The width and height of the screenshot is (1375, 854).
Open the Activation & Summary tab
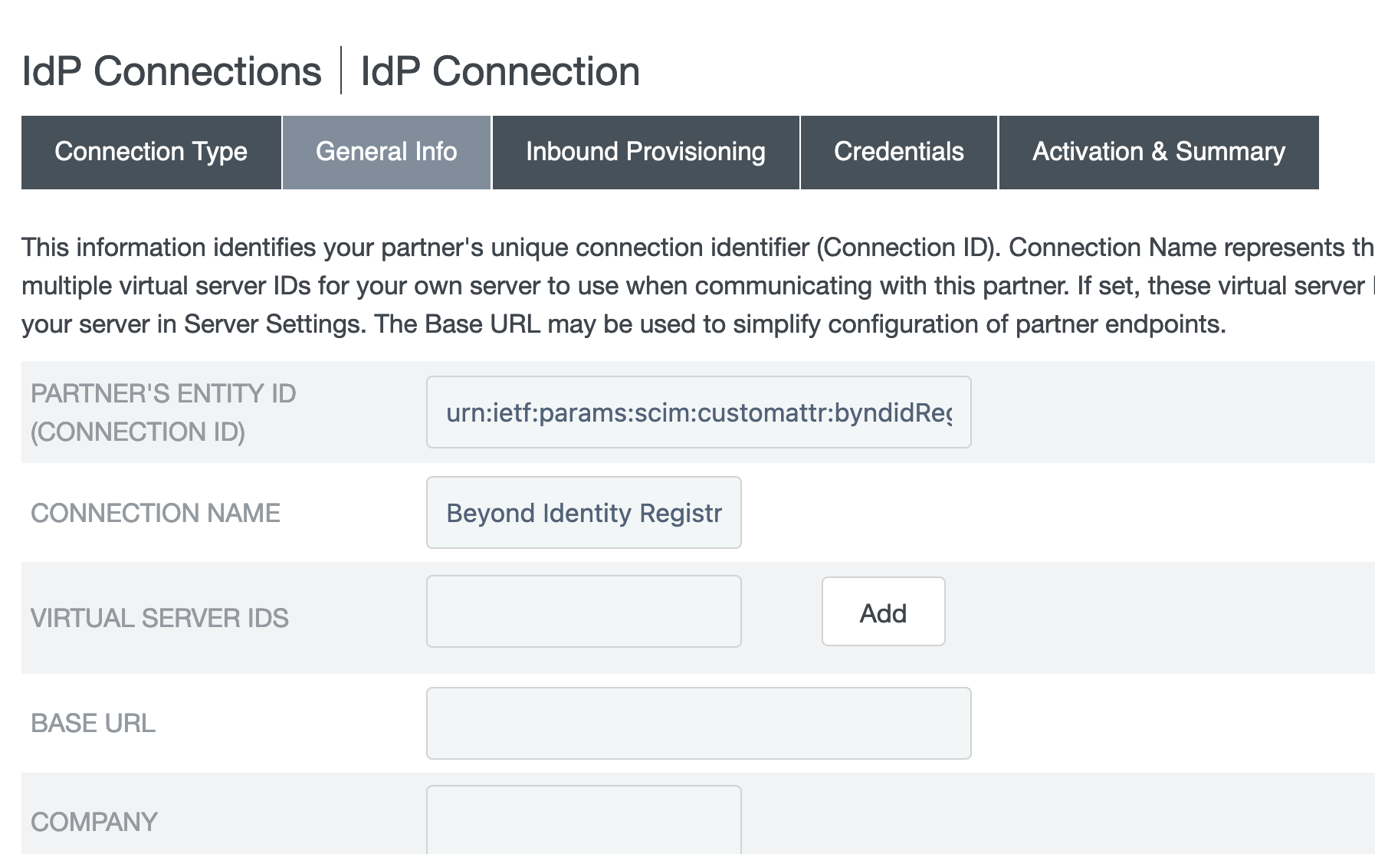pos(1158,152)
